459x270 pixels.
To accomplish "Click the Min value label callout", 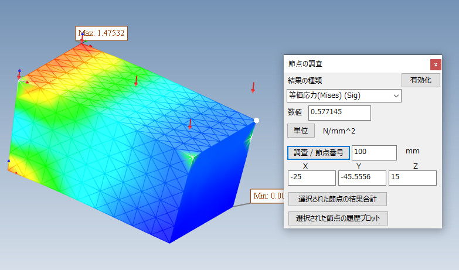I will [267, 196].
